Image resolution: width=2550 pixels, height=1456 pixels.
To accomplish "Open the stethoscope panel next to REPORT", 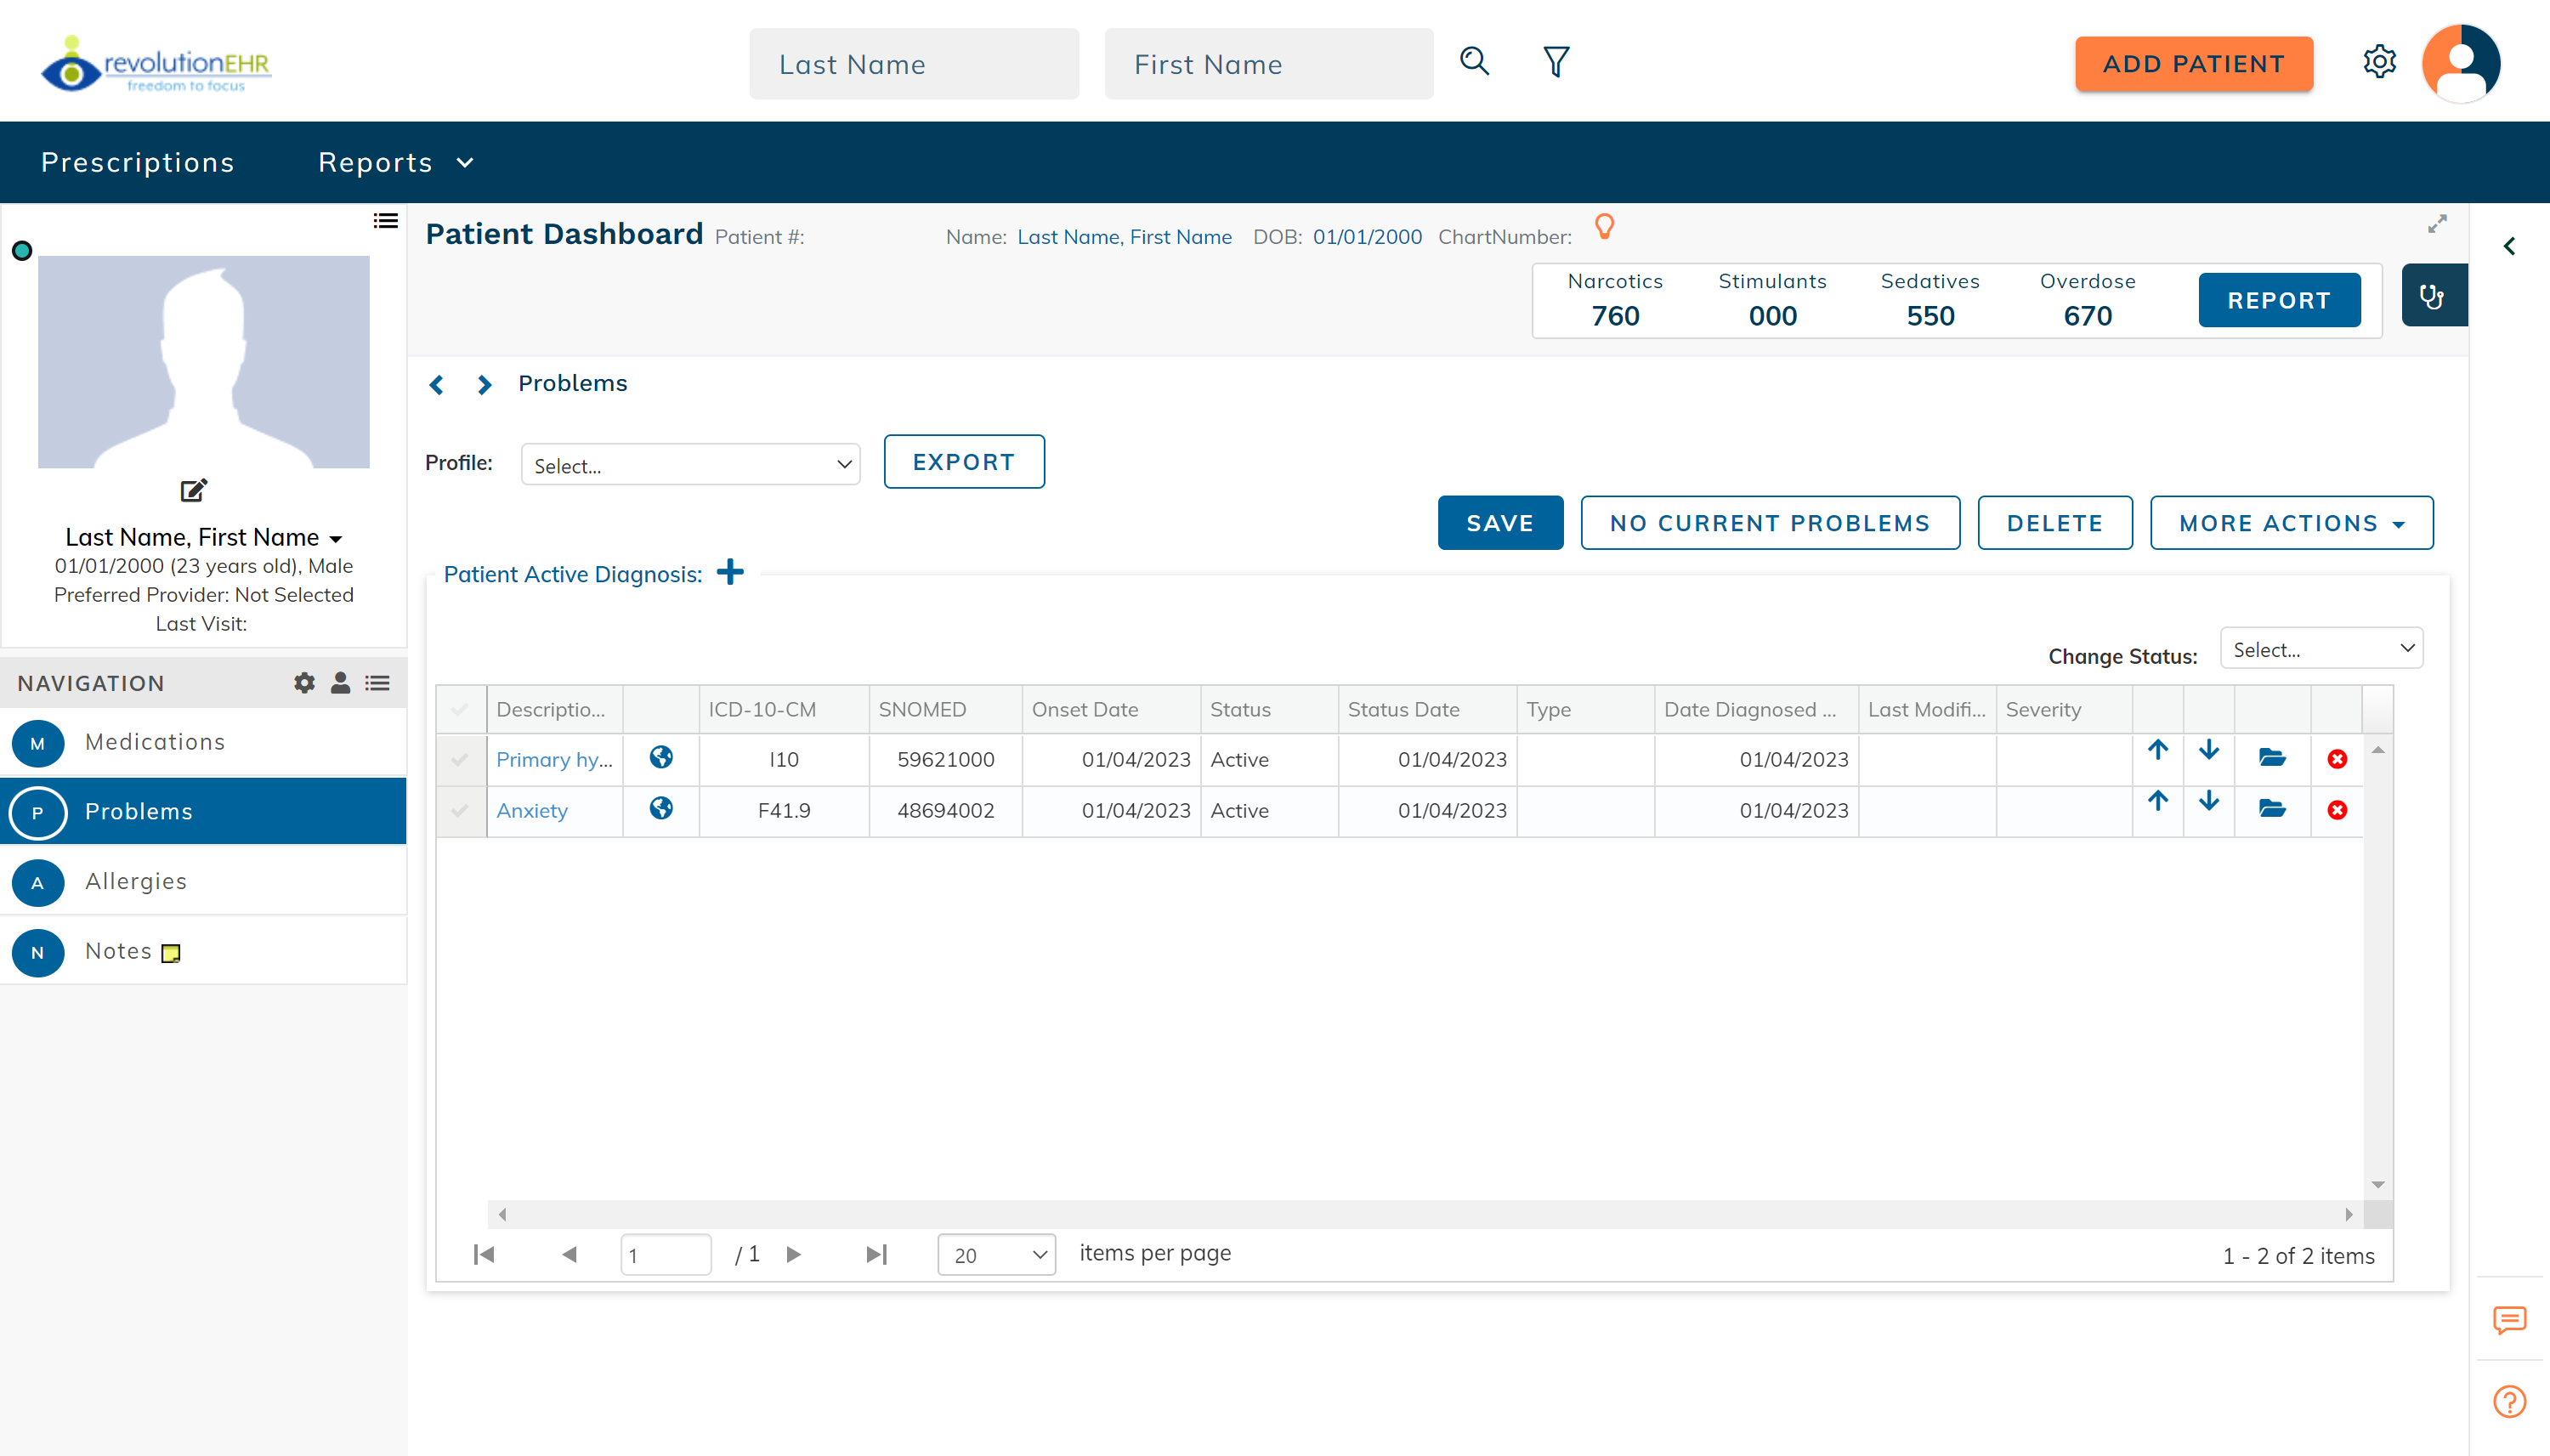I will [2432, 296].
